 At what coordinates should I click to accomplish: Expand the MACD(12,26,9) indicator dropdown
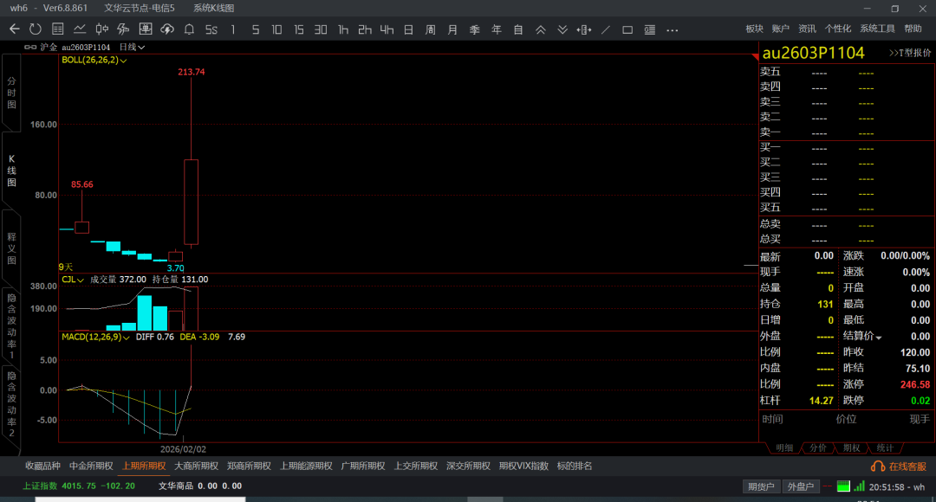pyautogui.click(x=126, y=338)
